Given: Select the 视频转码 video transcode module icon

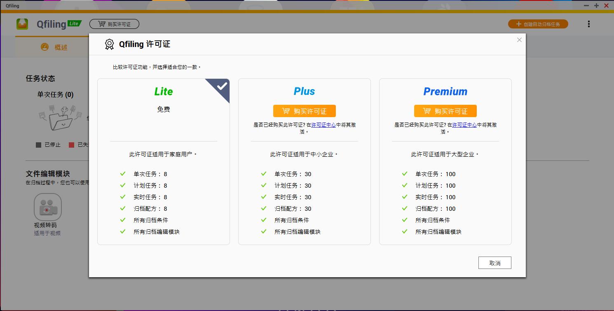Looking at the screenshot, I should [x=48, y=207].
